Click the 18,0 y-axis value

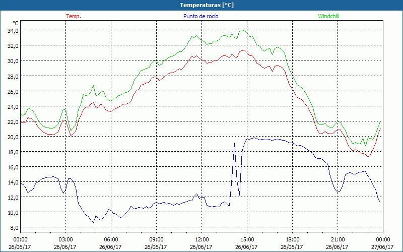[x=13, y=152]
